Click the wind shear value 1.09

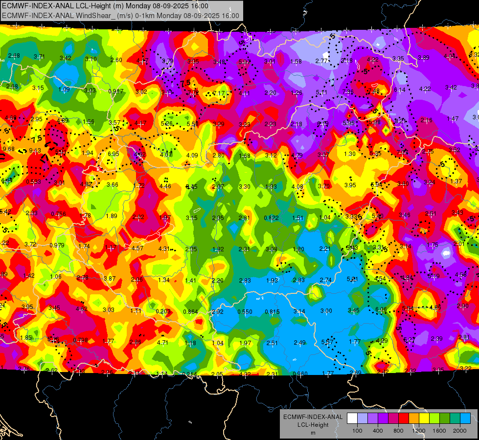64,89
